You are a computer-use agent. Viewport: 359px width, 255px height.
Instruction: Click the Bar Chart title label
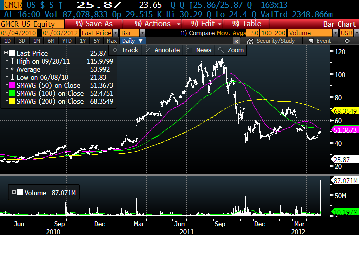339,24
